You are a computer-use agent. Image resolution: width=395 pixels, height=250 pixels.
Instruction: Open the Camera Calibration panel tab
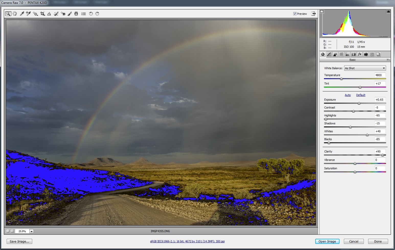pos(366,54)
